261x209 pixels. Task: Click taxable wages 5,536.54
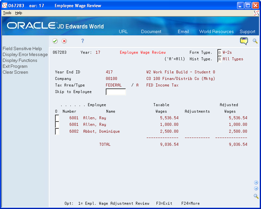(x=169, y=118)
